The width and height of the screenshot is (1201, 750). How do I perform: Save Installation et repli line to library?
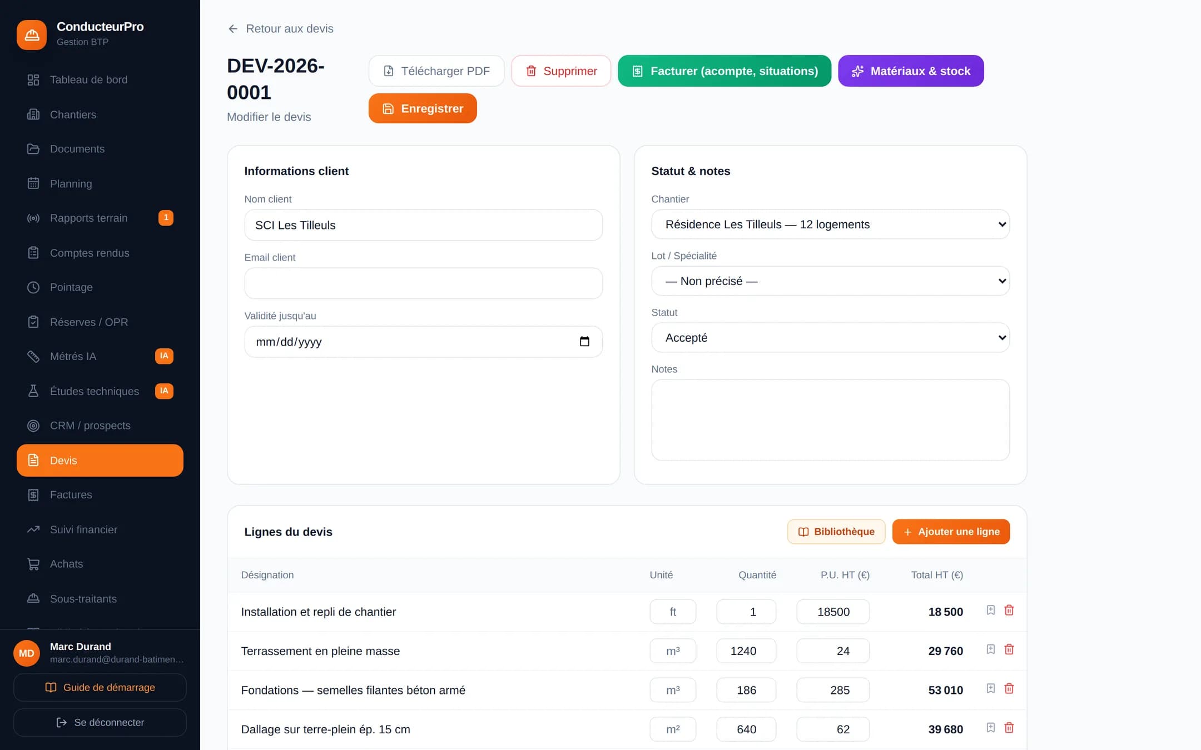pos(991,611)
